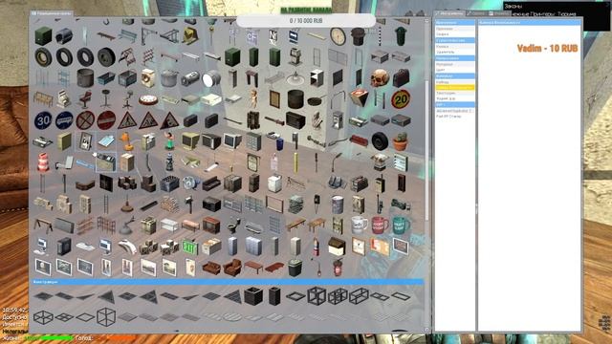612x344 pixels.
Task: Pick the brown suitcase prop
Action: click(401, 78)
